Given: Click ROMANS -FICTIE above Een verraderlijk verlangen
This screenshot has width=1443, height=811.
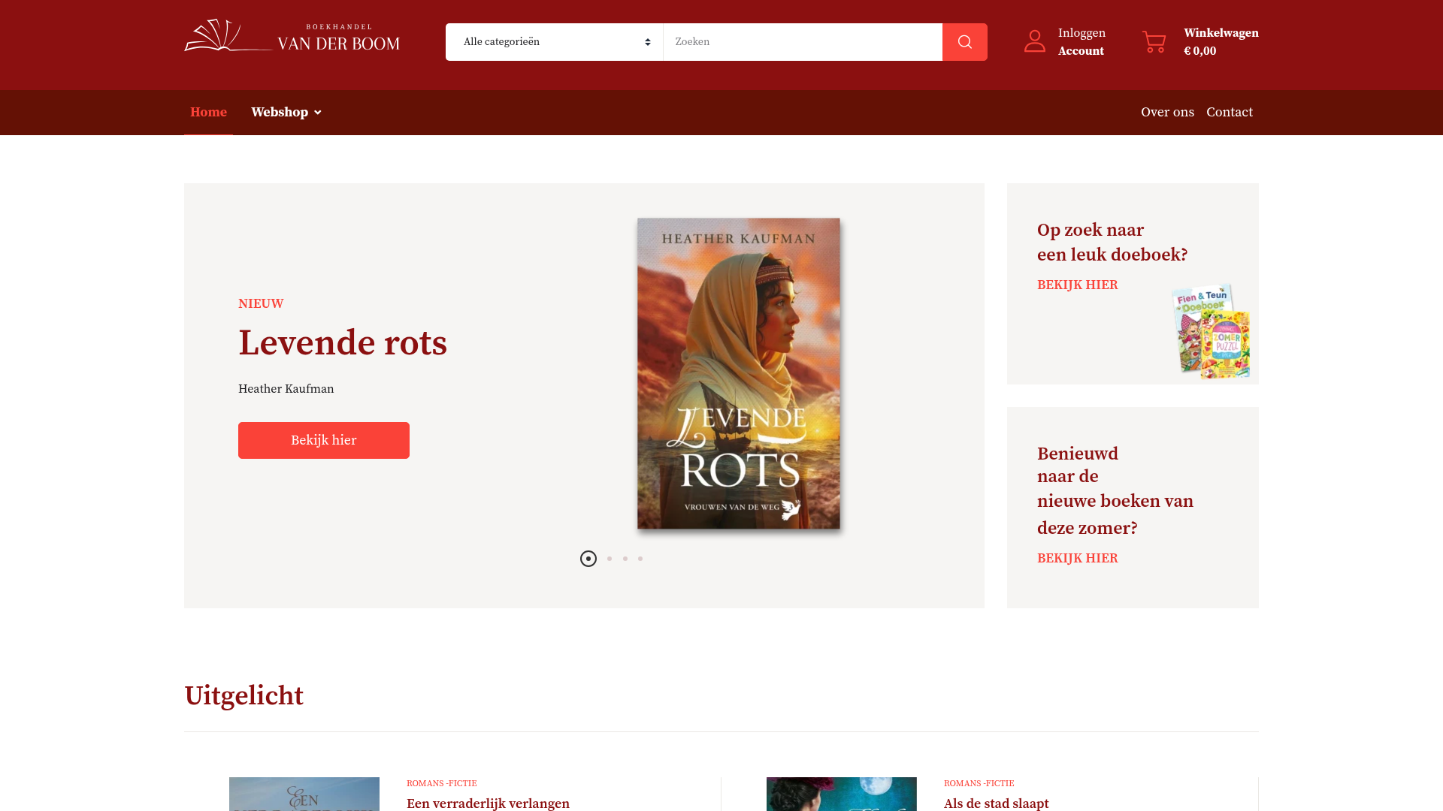Looking at the screenshot, I should pos(442,783).
